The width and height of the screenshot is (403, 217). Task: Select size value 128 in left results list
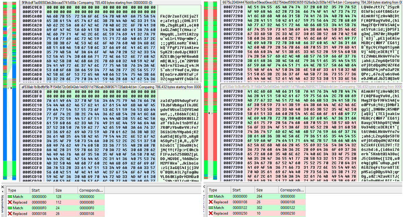click(x=58, y=196)
